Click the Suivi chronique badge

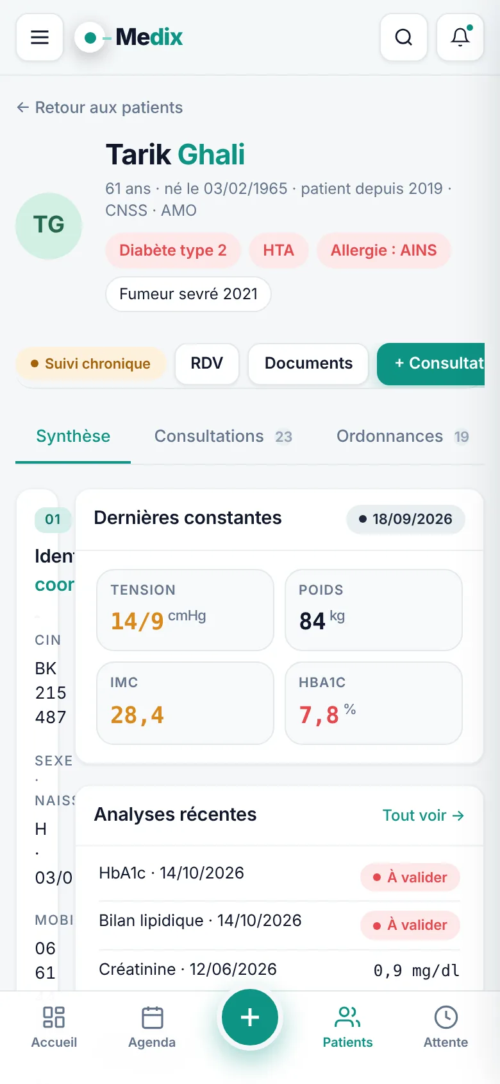click(91, 363)
